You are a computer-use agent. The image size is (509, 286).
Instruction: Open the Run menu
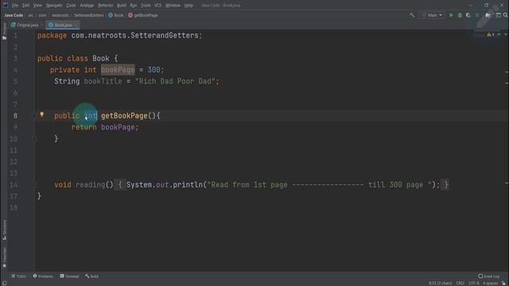(134, 6)
